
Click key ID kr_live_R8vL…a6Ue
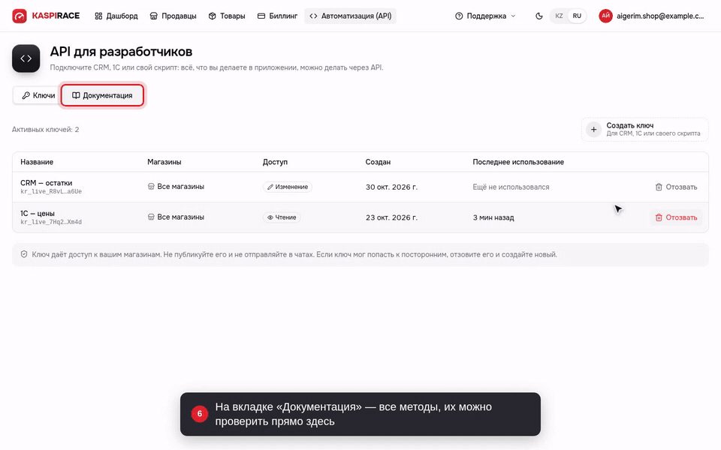tap(51, 191)
